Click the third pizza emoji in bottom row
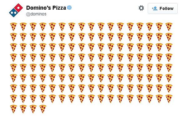 click(33, 109)
